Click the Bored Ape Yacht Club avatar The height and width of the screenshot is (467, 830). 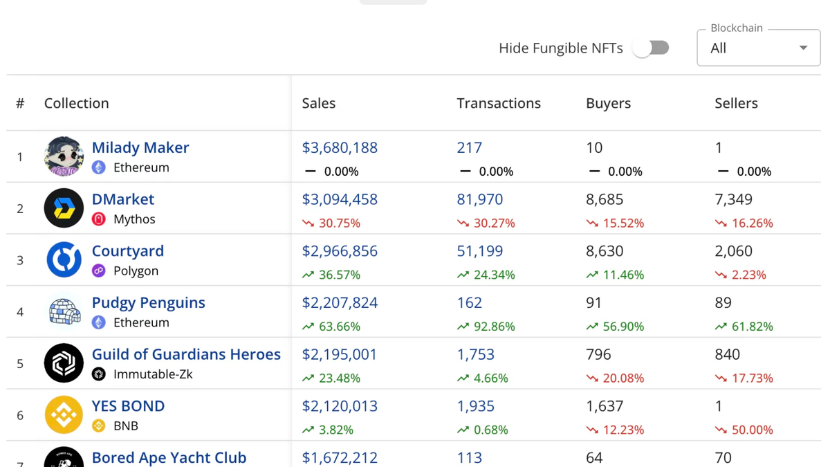[x=64, y=458]
